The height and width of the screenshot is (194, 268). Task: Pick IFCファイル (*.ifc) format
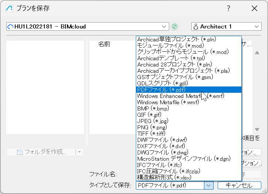pyautogui.click(x=189, y=165)
